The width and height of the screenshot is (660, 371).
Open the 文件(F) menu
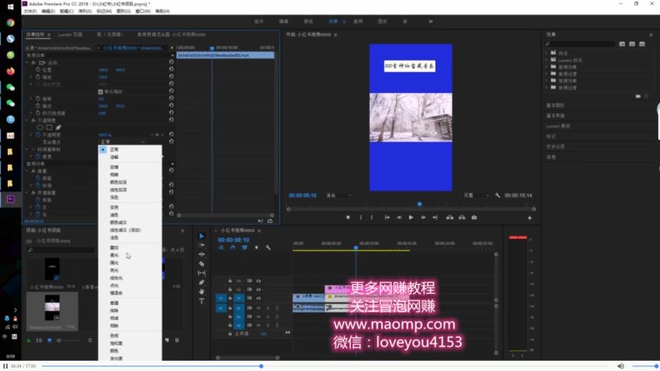pyautogui.click(x=30, y=12)
